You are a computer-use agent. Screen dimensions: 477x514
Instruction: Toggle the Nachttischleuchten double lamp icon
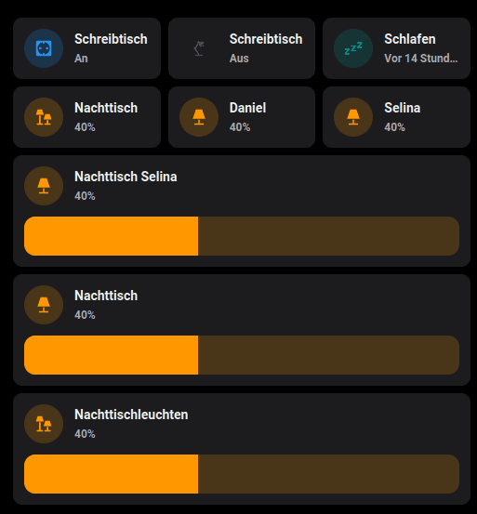(x=44, y=424)
